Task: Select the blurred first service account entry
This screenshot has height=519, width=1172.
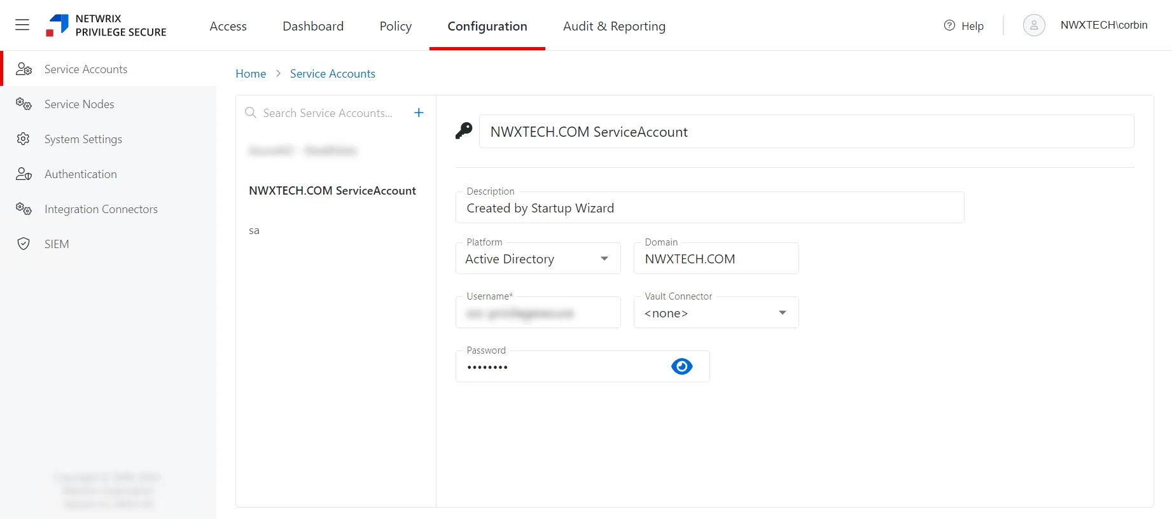Action: coord(303,151)
